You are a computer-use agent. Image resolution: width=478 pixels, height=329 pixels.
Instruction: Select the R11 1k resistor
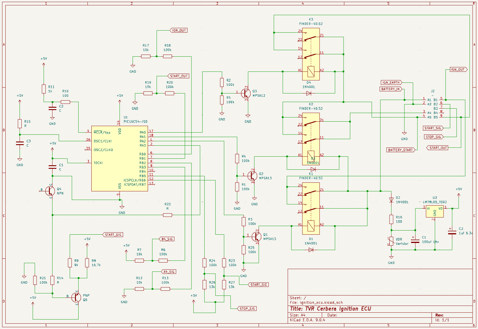(44, 89)
